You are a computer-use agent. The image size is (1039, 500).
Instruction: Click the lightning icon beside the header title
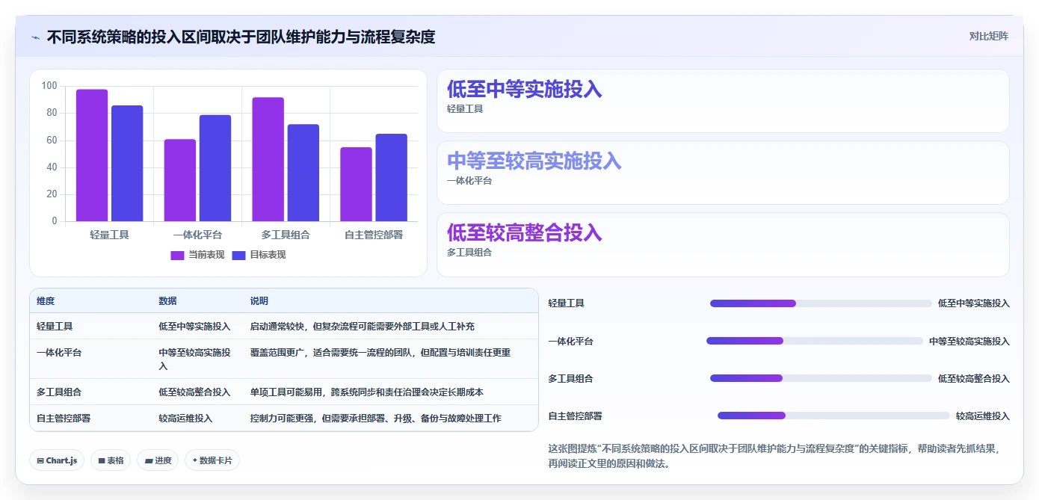(x=36, y=37)
